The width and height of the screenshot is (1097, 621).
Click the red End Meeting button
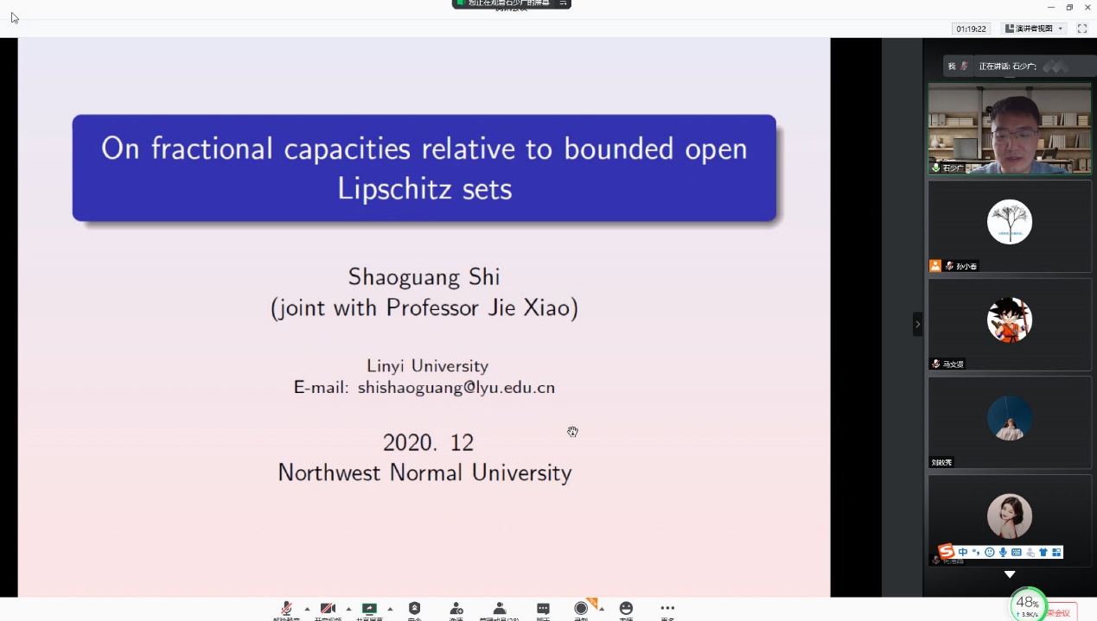(1062, 612)
